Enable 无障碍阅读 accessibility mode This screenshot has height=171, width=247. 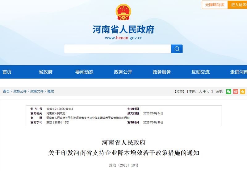[215, 5]
